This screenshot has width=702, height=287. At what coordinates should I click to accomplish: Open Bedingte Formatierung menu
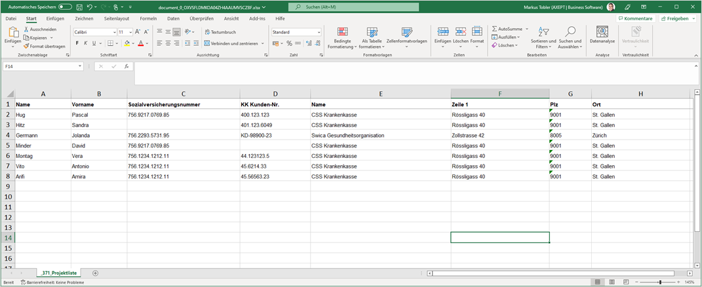pyautogui.click(x=343, y=38)
